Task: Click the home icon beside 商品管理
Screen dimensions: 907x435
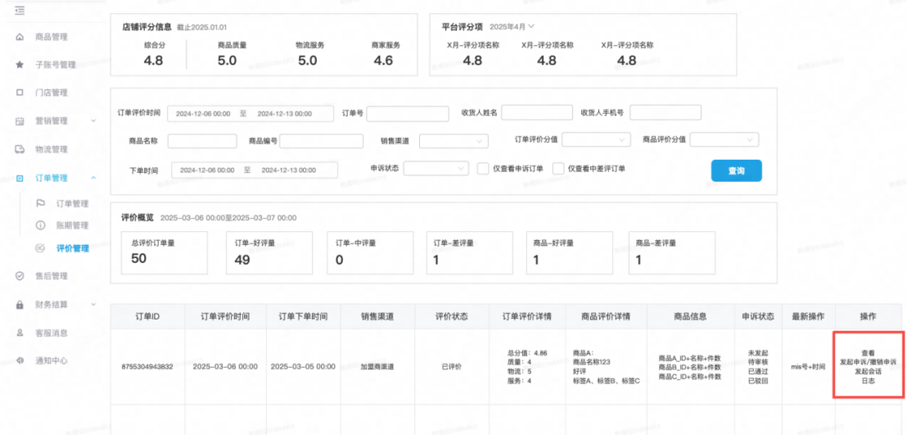Action: pos(20,37)
